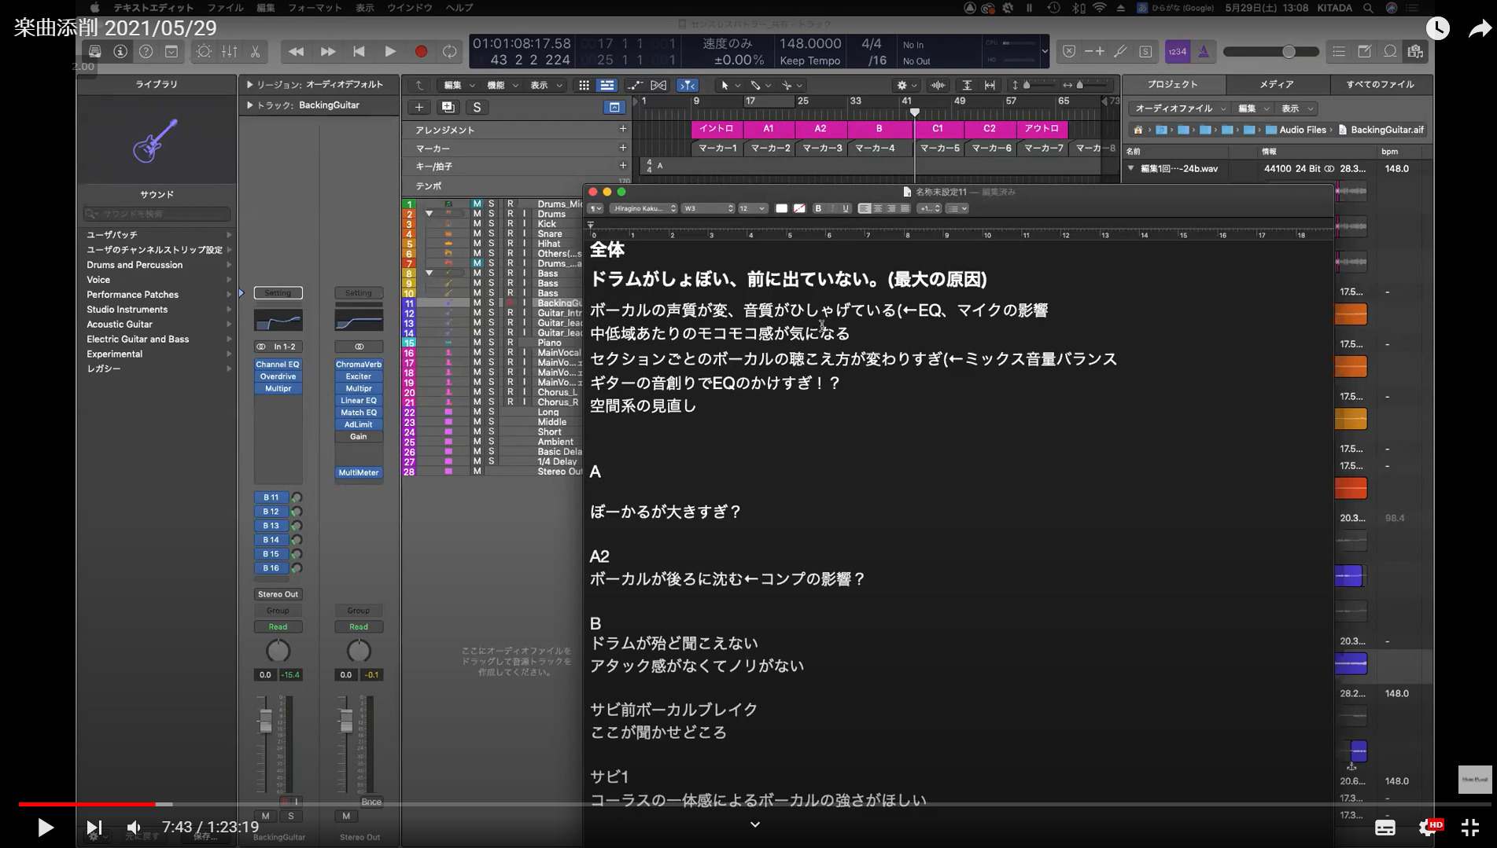This screenshot has height=848, width=1497.
Task: Open the Note Pads icon
Action: [x=1365, y=51]
